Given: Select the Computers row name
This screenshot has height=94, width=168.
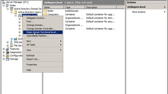Looking at the screenshot, I should (x=53, y=14).
